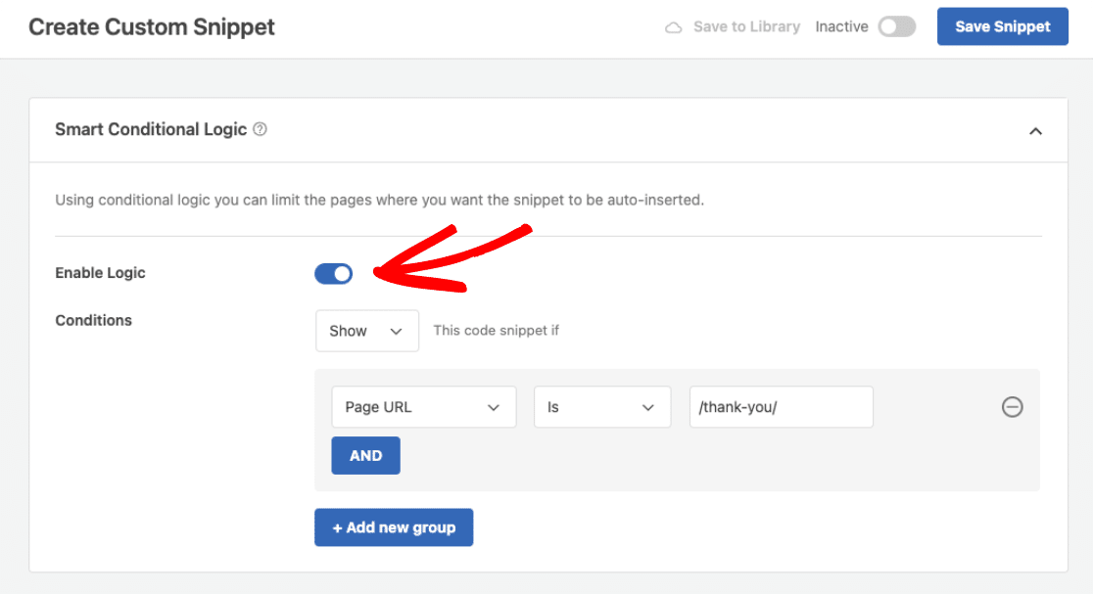Click the upward collapse arrow on the logic panel
Screen dimensions: 1093x594
(1036, 129)
